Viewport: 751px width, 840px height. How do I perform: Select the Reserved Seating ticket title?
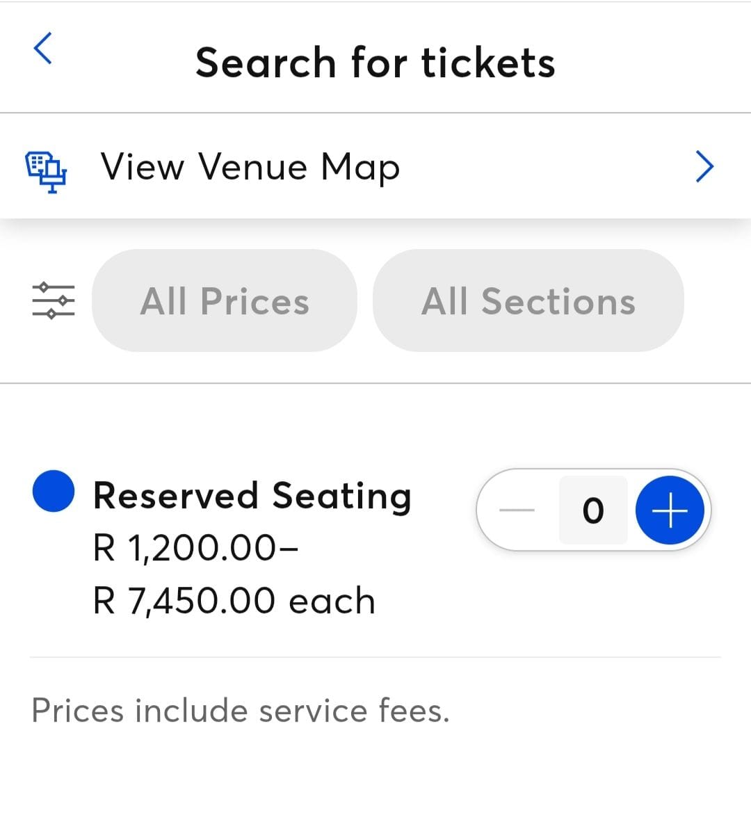252,496
